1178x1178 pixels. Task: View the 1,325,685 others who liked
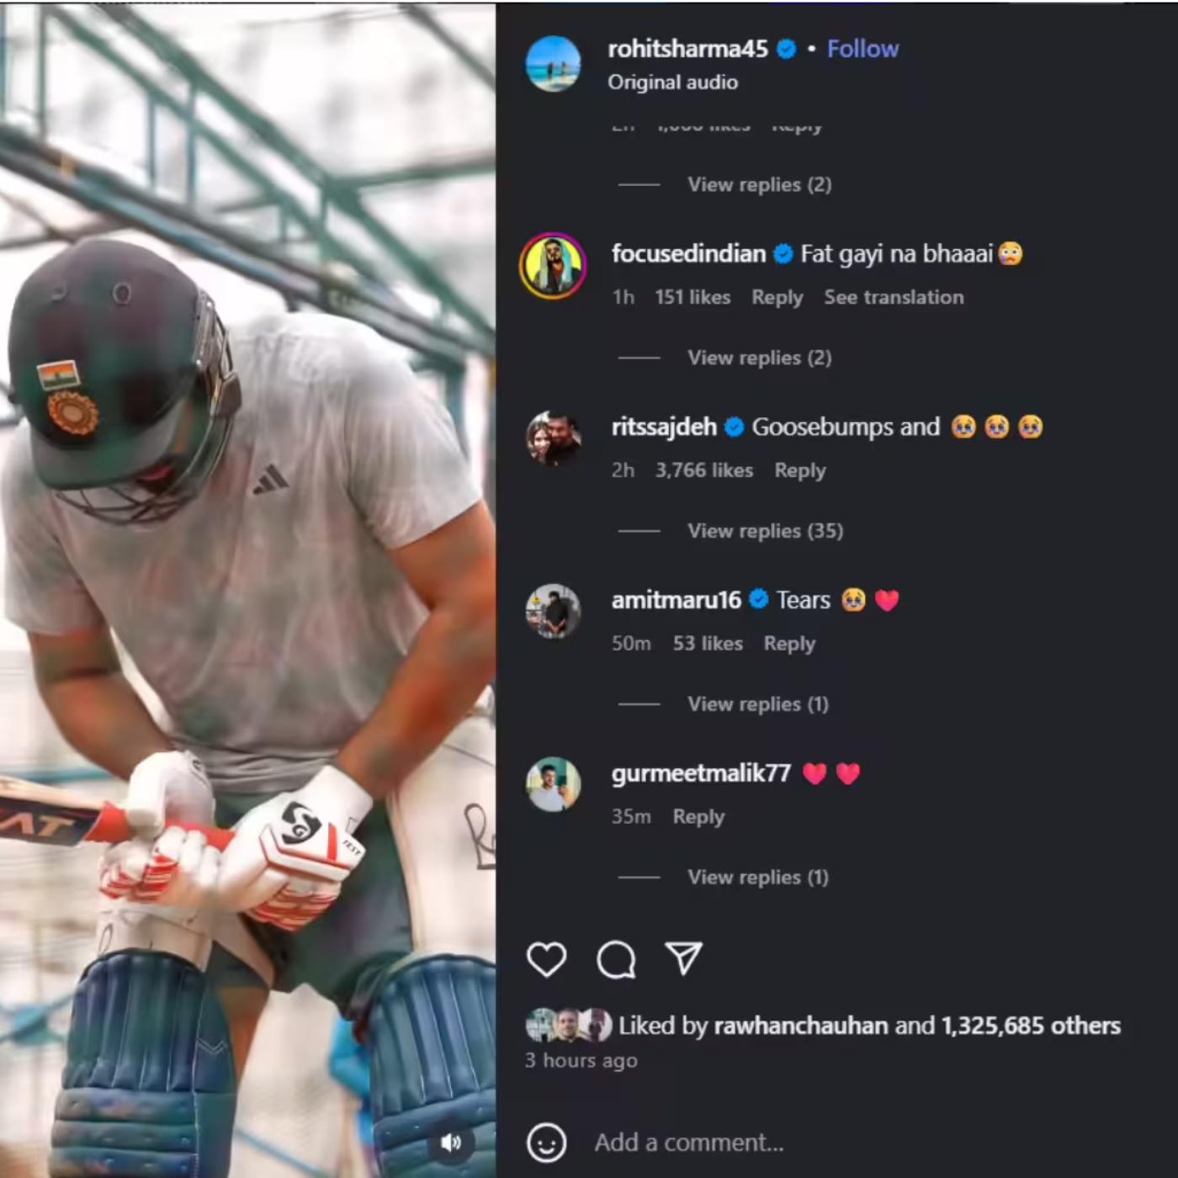(1031, 1026)
